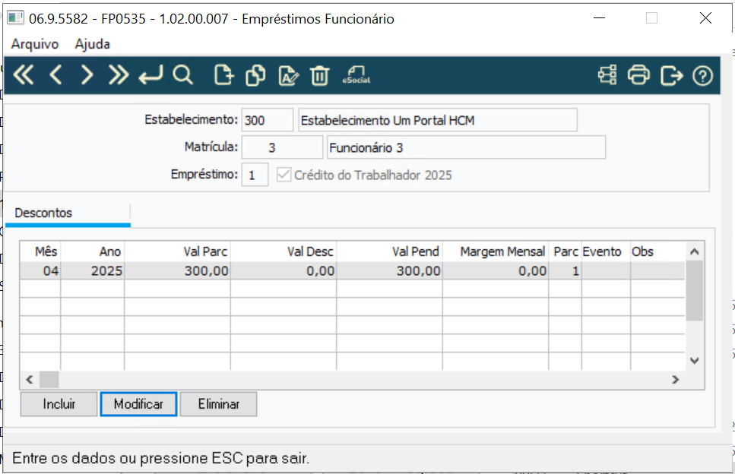Image resolution: width=735 pixels, height=474 pixels.
Task: Go to first record with double-left arrows
Action: (x=24, y=75)
